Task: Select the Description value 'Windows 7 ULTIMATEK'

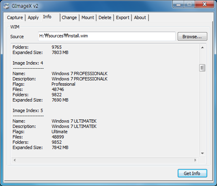Action: point(74,126)
